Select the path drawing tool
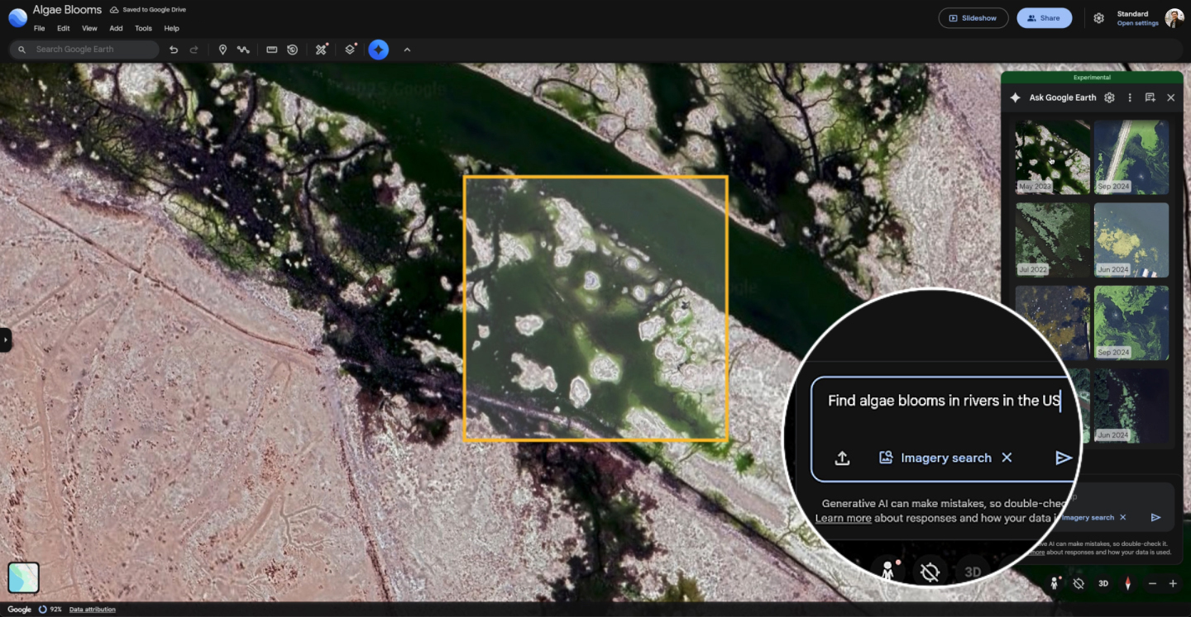Viewport: 1191px width, 617px height. tap(243, 50)
